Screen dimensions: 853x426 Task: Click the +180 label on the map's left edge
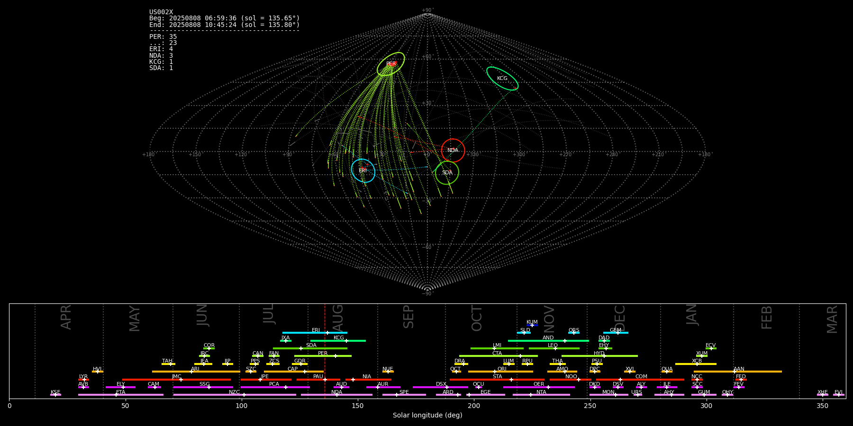[148, 155]
